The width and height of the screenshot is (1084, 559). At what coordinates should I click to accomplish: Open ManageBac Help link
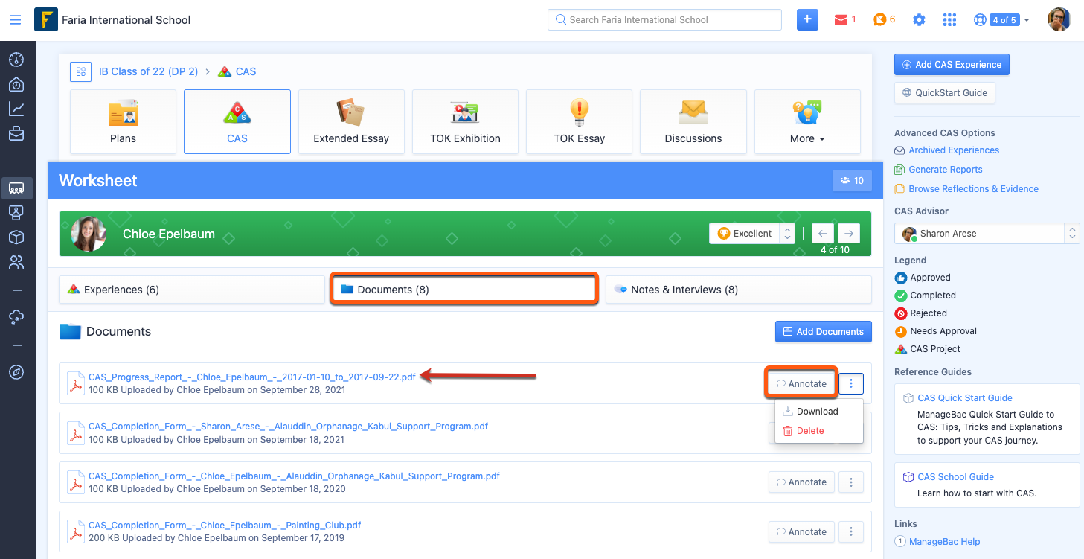click(x=945, y=542)
